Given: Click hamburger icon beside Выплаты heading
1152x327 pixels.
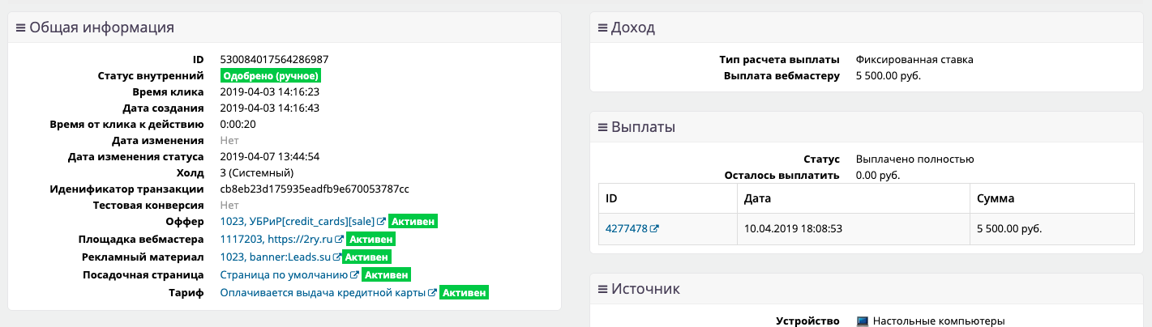Looking at the screenshot, I should (602, 127).
